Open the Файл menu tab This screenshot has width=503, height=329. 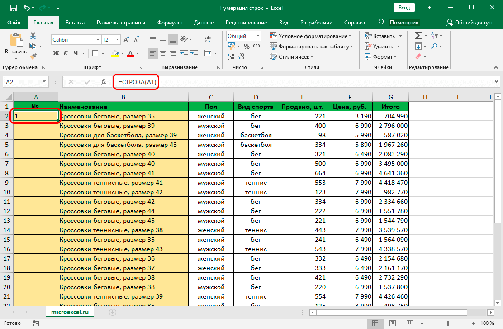click(14, 23)
